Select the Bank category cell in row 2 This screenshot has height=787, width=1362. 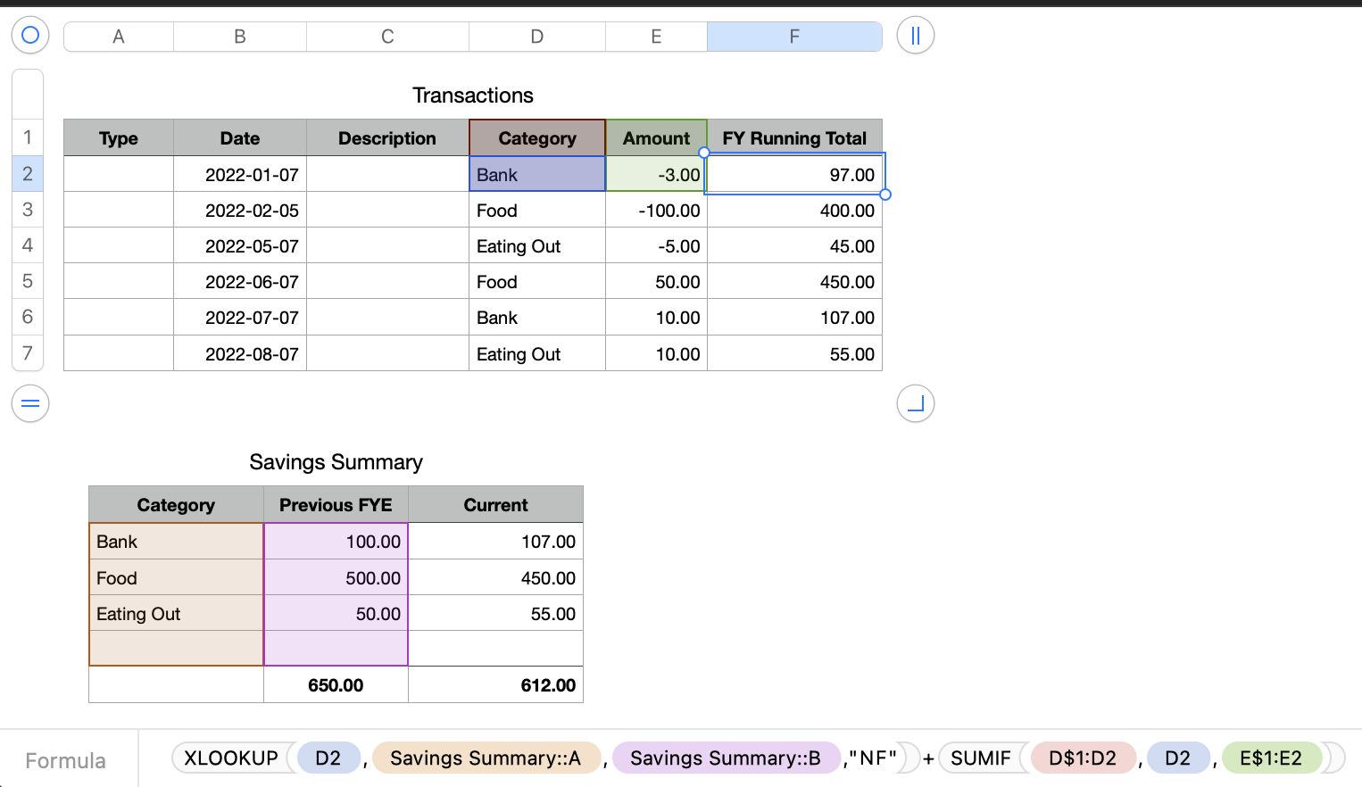537,174
